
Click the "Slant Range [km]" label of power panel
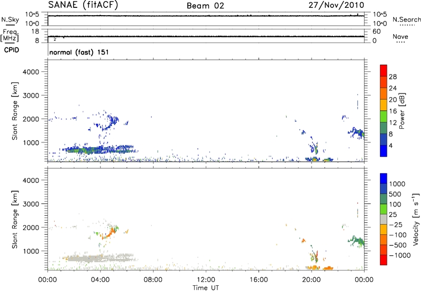coord(15,111)
